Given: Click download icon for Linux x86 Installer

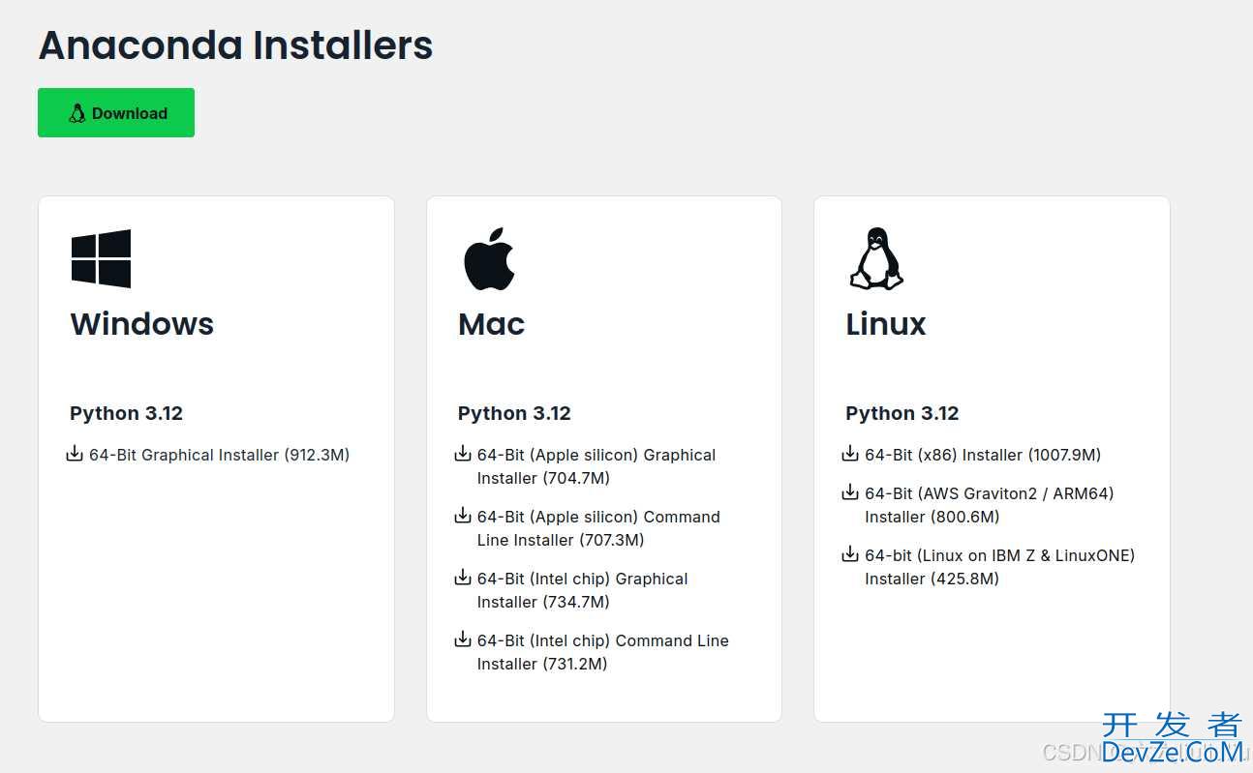Looking at the screenshot, I should 850,454.
